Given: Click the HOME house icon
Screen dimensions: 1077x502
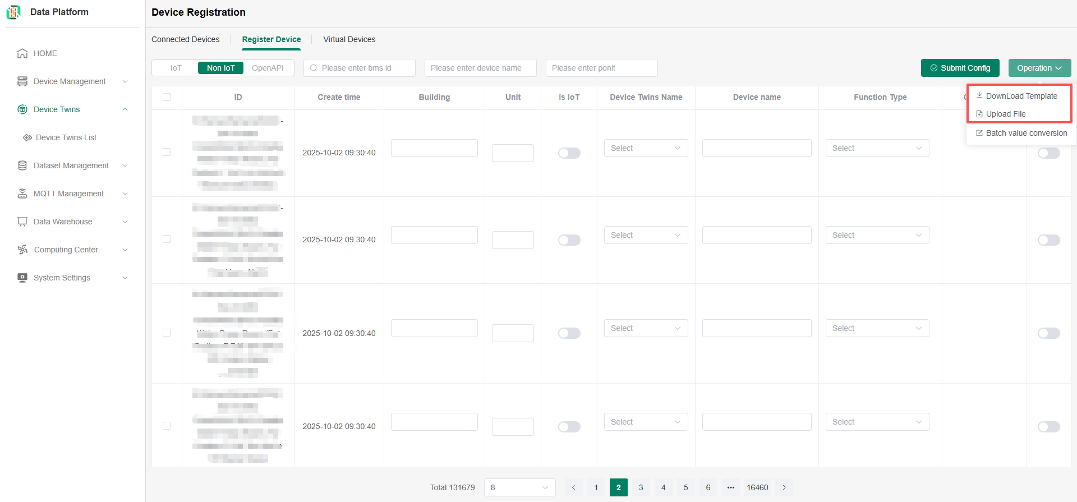Looking at the screenshot, I should coord(22,53).
